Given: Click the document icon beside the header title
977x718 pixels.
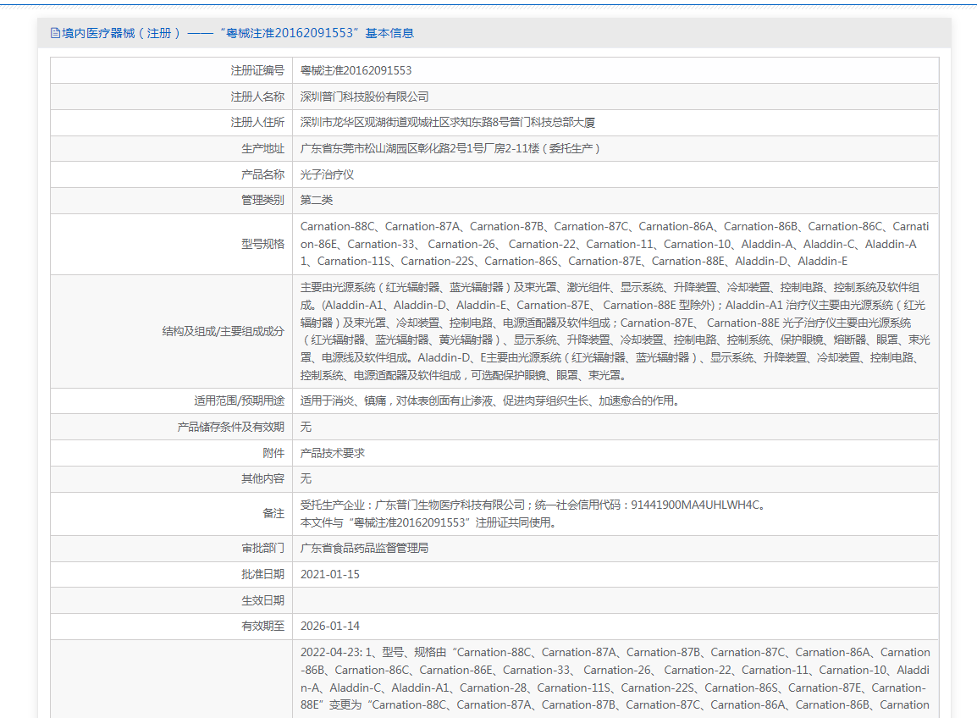Looking at the screenshot, I should click(x=55, y=33).
